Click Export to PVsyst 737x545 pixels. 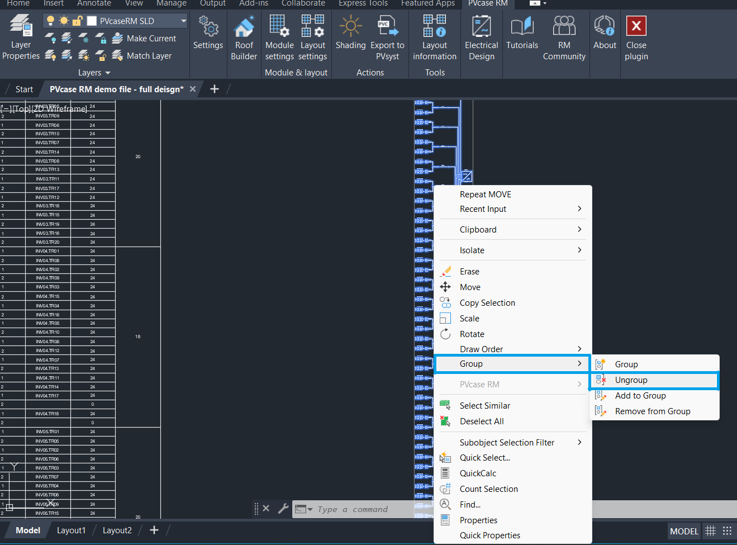point(387,37)
